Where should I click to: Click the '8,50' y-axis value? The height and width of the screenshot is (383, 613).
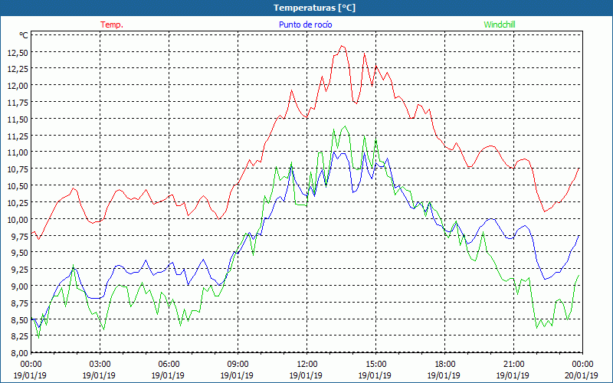[20, 319]
